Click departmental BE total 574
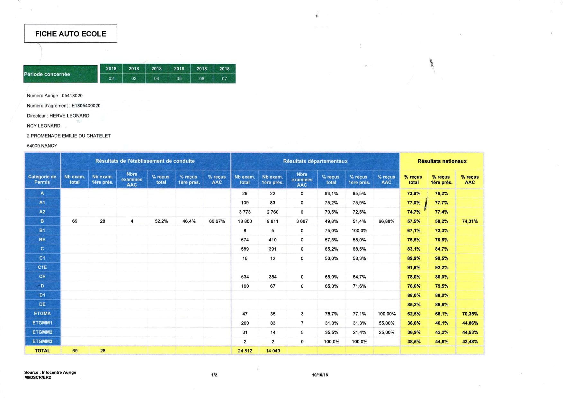The width and height of the screenshot is (563, 398). point(245,240)
